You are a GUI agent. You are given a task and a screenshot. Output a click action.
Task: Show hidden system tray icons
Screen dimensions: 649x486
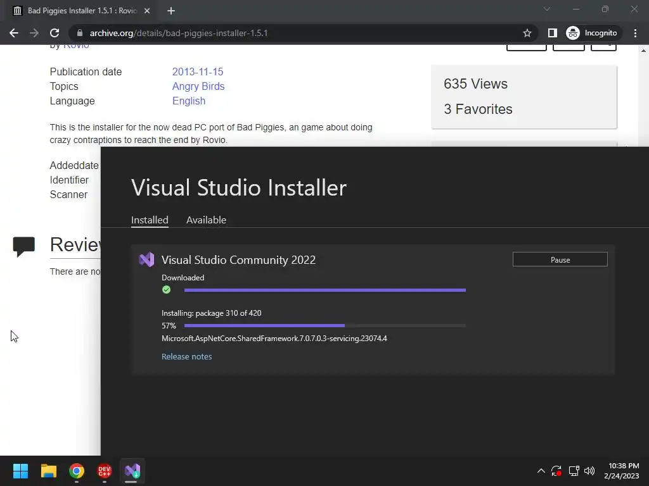(541, 471)
